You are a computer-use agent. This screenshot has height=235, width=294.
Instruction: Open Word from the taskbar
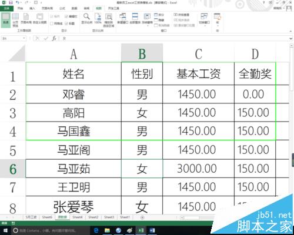152,230
